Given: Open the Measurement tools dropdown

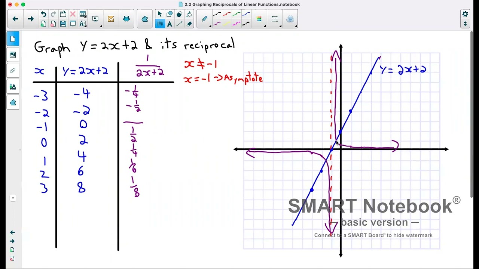Looking at the screenshot, I should pyautogui.click(x=83, y=24).
